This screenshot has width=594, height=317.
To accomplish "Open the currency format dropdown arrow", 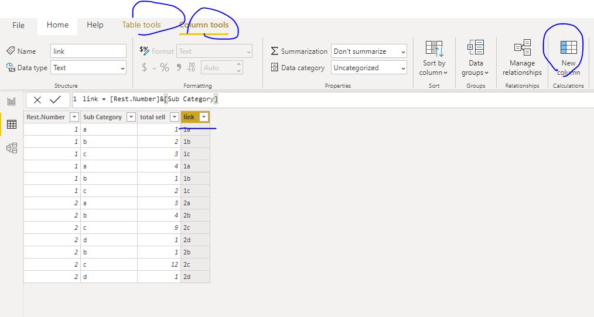I will click(154, 68).
